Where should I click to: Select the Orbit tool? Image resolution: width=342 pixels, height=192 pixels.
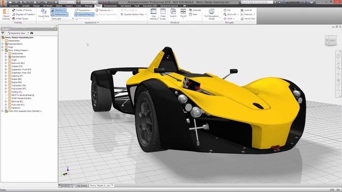[228, 19]
